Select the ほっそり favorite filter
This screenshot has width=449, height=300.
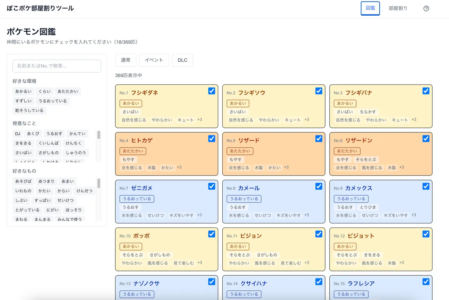tap(74, 210)
